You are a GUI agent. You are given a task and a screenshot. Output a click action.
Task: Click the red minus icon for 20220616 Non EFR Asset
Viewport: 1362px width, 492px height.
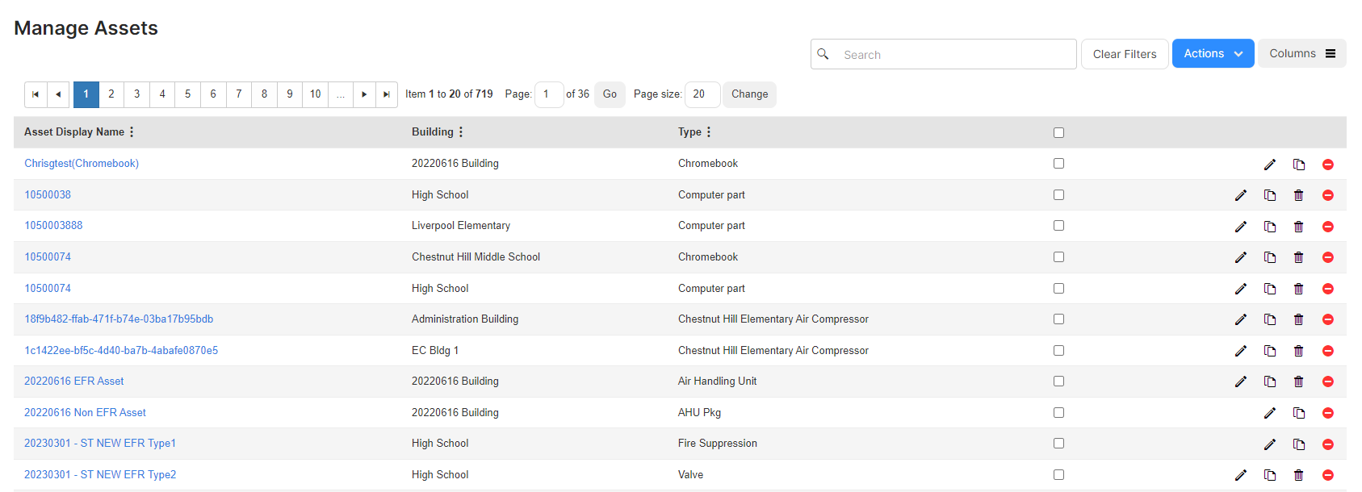[x=1328, y=413]
